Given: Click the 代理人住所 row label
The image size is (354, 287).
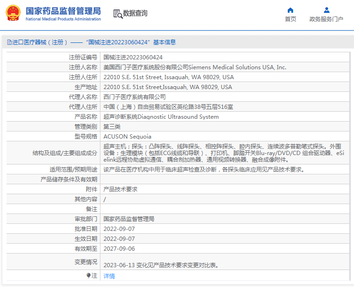Looking at the screenshot, I should pyautogui.click(x=83, y=107).
